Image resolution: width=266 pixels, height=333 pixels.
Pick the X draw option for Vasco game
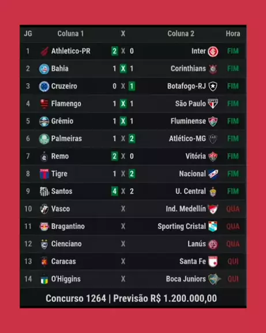pyautogui.click(x=123, y=209)
